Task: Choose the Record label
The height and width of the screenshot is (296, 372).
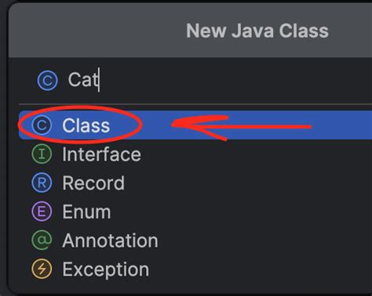Action: 93,183
